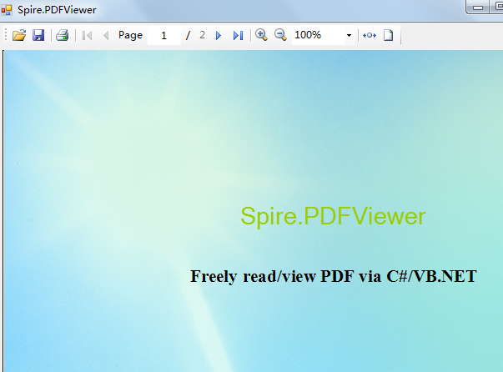Go to the first page
The height and width of the screenshot is (372, 503).
(x=87, y=35)
